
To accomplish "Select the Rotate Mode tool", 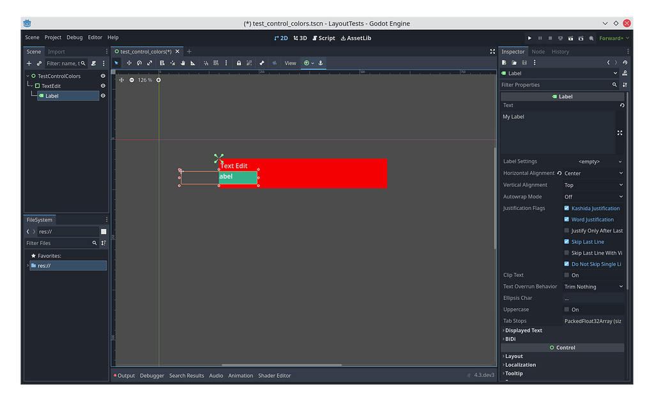I will pos(139,63).
